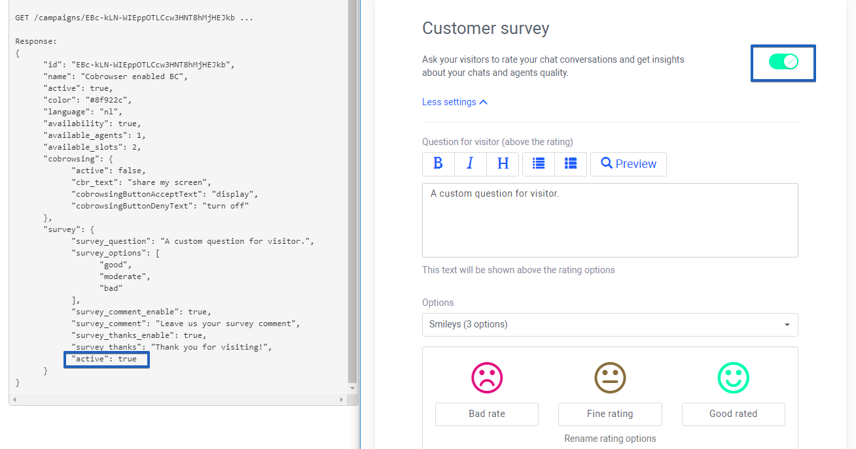Screen dimensions: 856x449
Task: Click the text about rating options hint
Action: click(x=518, y=270)
